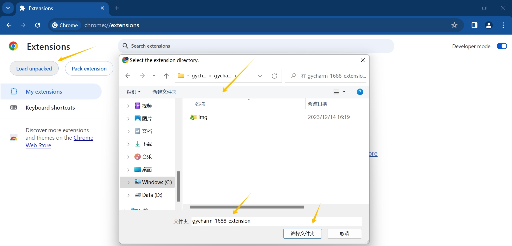This screenshot has width=512, height=246.
Task: Click the 2023/12/14 16:19 date cell
Action: pyautogui.click(x=329, y=117)
